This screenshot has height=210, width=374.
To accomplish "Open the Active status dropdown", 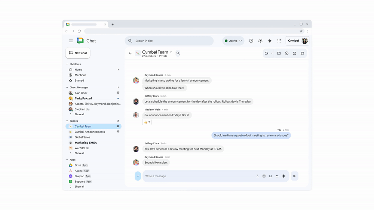I will 233,41.
